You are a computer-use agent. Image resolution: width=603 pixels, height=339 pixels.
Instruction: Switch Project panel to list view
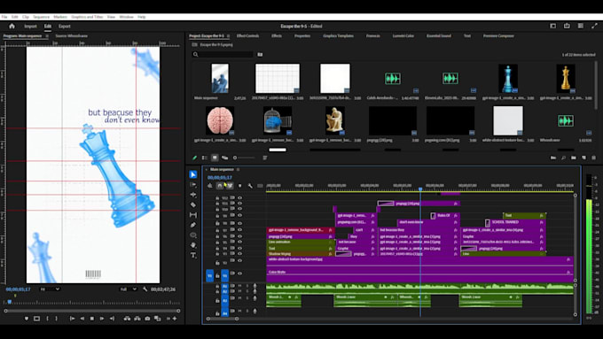tap(205, 158)
